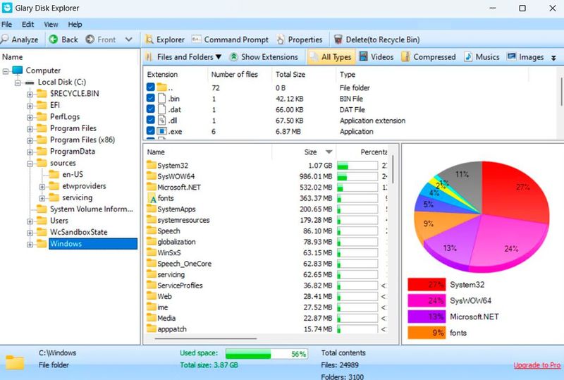
Task: Click the C:\Windows folder icon in the status bar
Action: [x=14, y=362]
